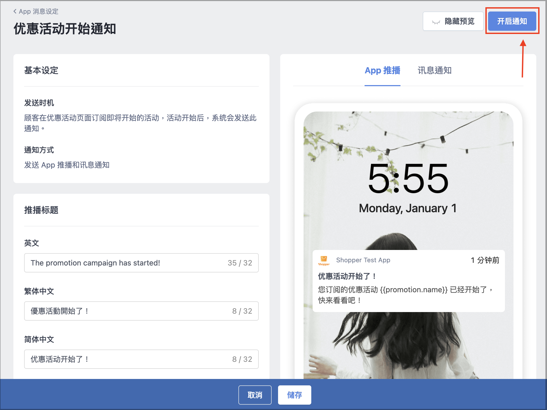This screenshot has width=547, height=410.
Task: Click the 8 / 32 counter in 简体中文 field
Action: (x=242, y=359)
